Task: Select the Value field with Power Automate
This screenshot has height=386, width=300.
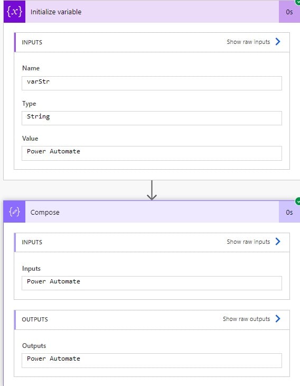Action: click(x=152, y=153)
